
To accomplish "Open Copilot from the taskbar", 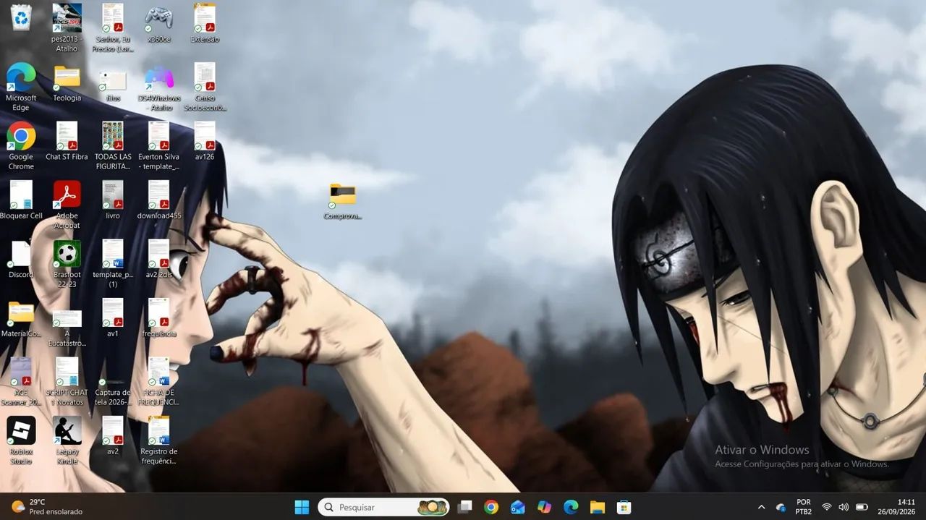I will coord(545,507).
